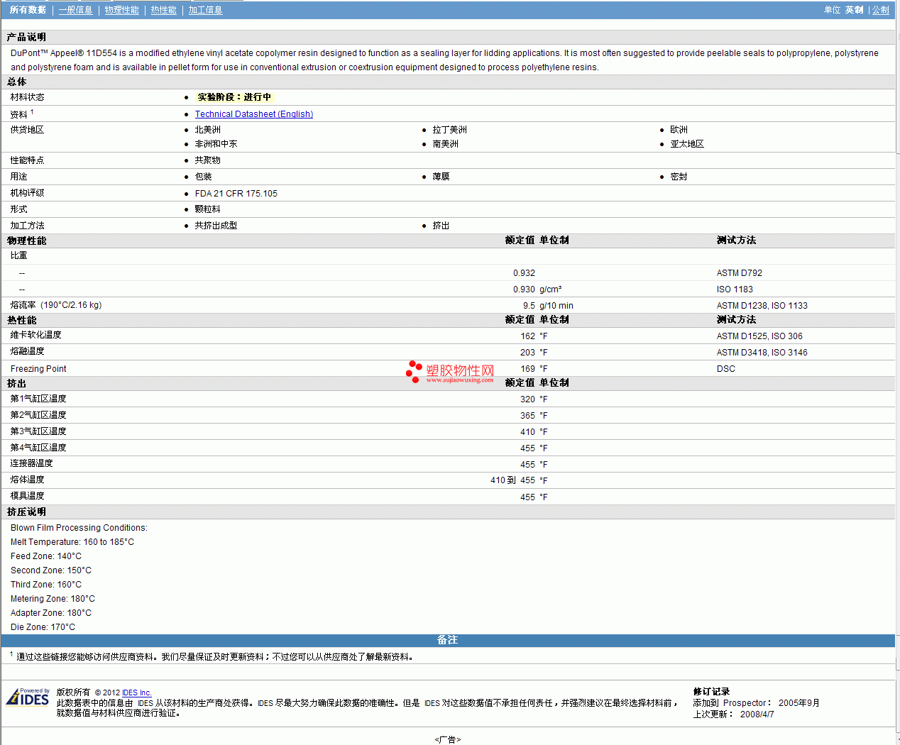Click Metering Zone: 180°C line
Screen dimensions: 900x745
tap(53, 599)
